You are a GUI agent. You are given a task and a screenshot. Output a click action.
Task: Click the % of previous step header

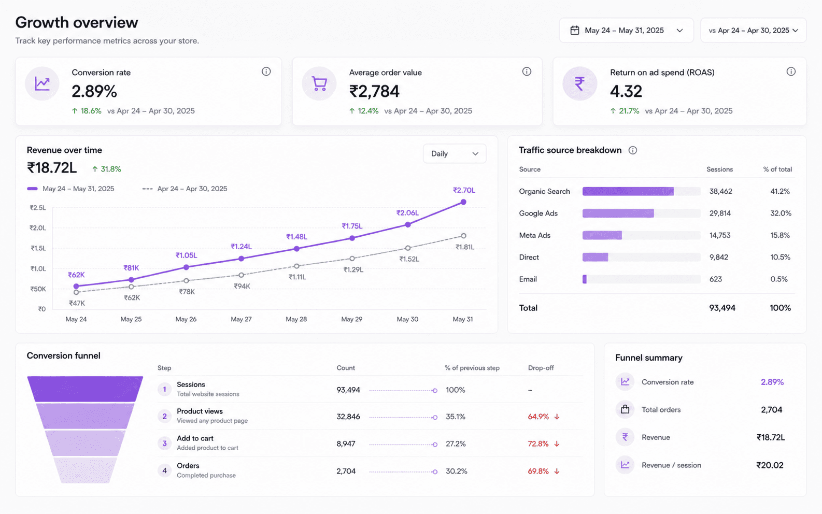point(472,368)
